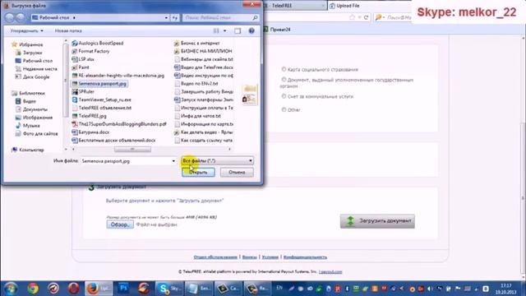Open the Видео library
This screenshot has width=526, height=296.
point(30,101)
